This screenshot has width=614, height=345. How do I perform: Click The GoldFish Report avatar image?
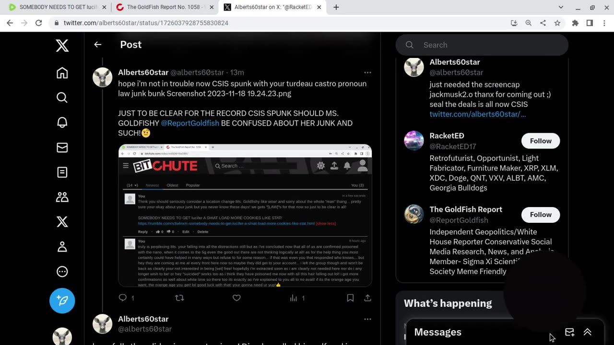[x=414, y=215]
